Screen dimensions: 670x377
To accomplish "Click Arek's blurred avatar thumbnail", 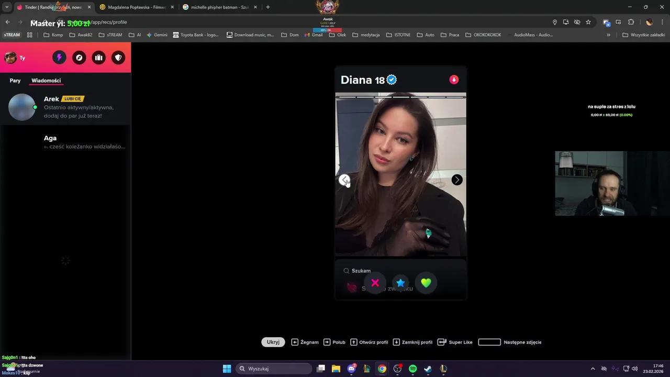I will pyautogui.click(x=22, y=107).
